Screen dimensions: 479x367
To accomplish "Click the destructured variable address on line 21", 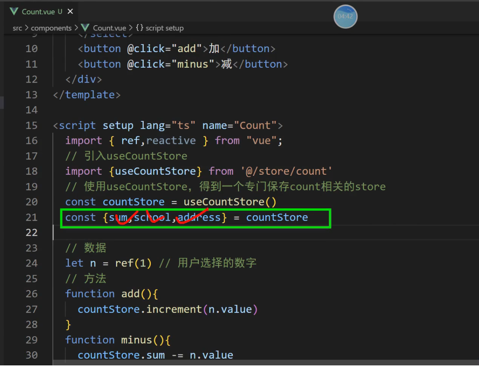I will point(199,218).
